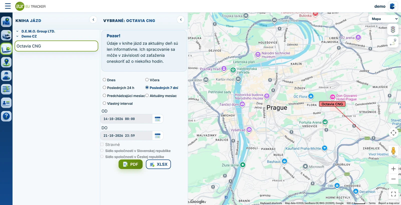Open the hamburger main menu
Image resolution: width=401 pixels, height=205 pixels.
pyautogui.click(x=8, y=6)
